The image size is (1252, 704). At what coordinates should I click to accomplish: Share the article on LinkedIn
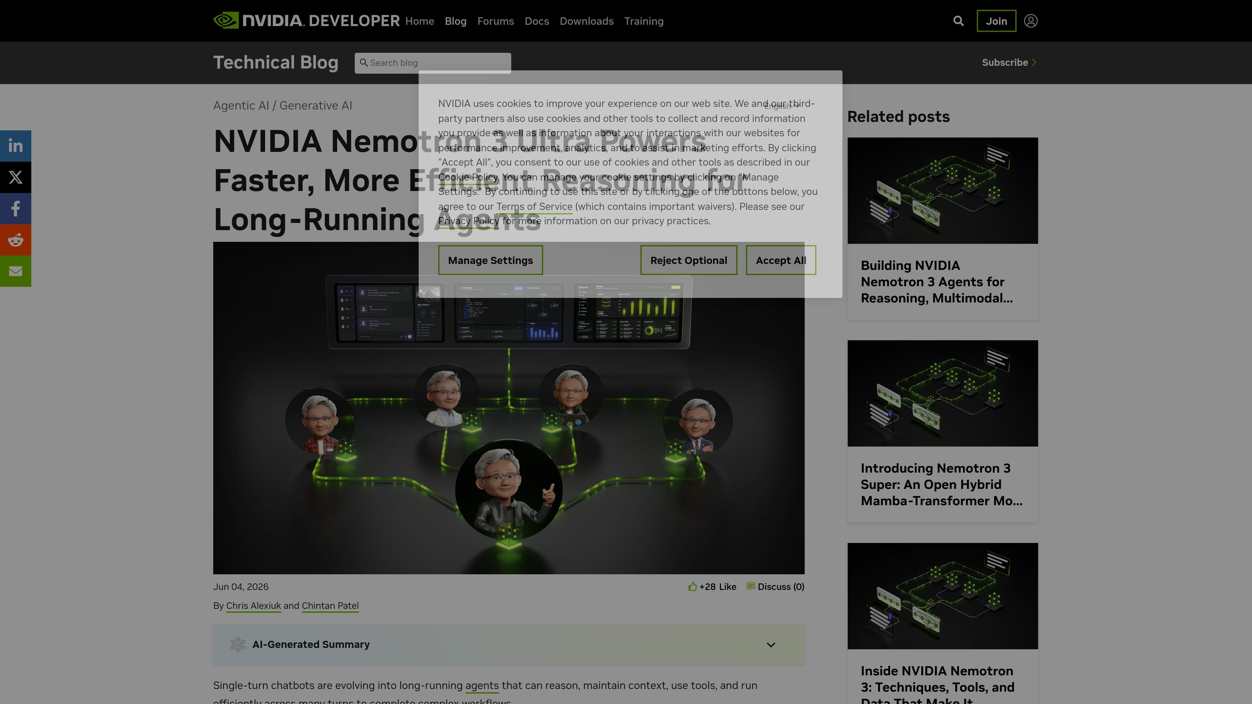(16, 146)
